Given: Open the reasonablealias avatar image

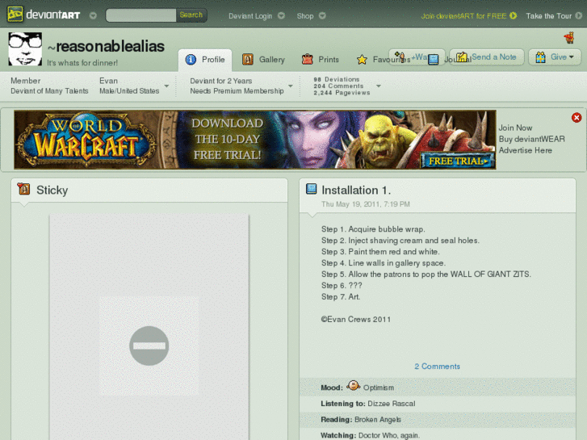Looking at the screenshot, I should pos(25,48).
